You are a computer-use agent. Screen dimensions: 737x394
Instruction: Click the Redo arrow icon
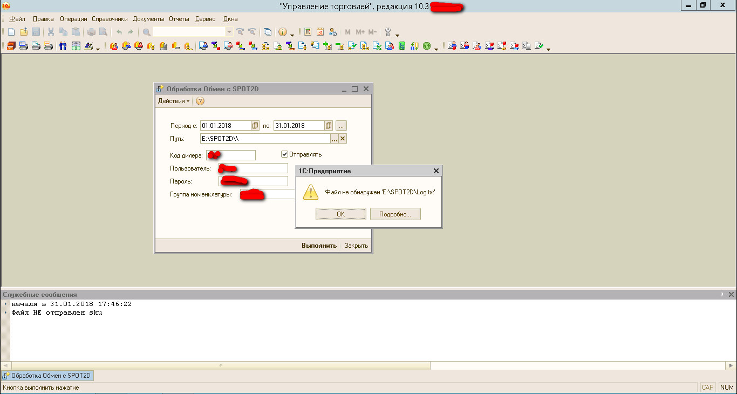point(130,32)
